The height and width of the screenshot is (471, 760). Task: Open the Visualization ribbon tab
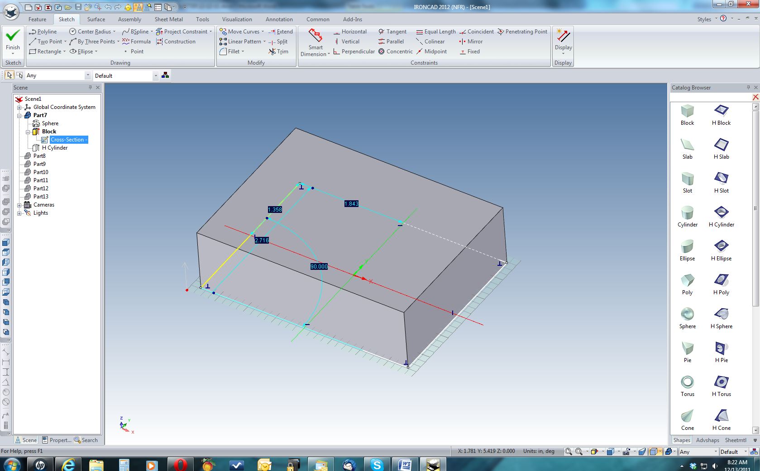[x=237, y=19]
